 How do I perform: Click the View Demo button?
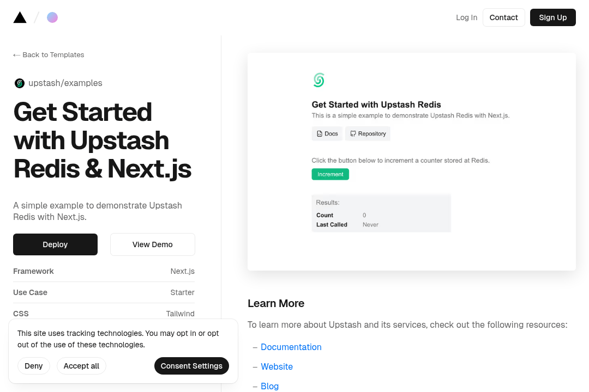point(152,244)
